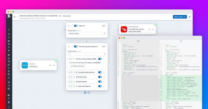Turn off the Generate Metrics toggle
The width and height of the screenshot is (208, 109).
point(100,86)
